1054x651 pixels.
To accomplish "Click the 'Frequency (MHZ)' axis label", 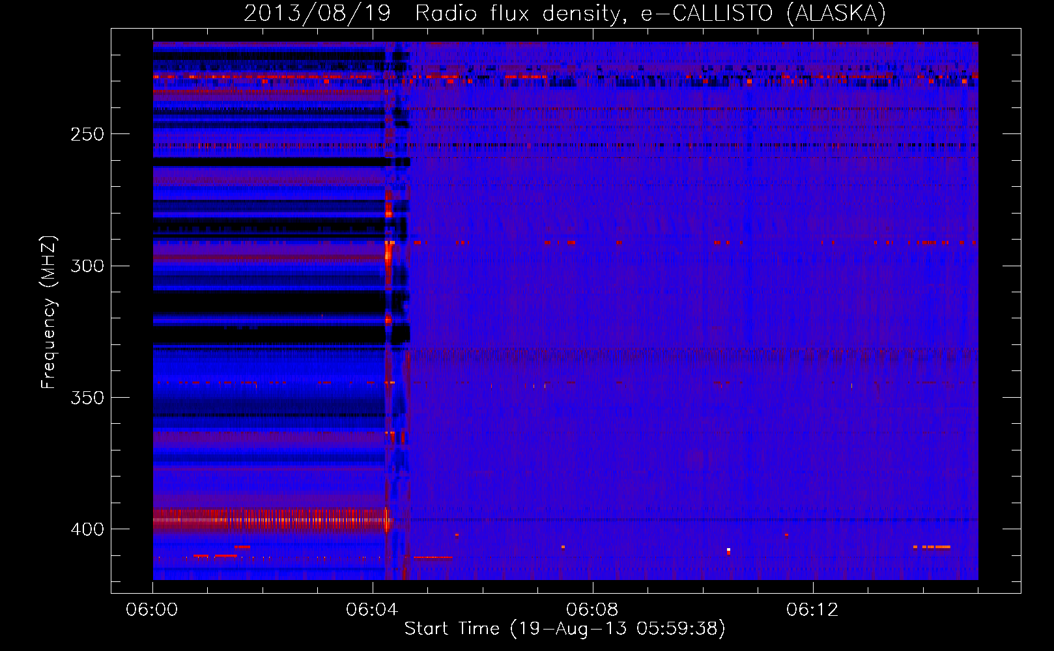I will coord(49,312).
